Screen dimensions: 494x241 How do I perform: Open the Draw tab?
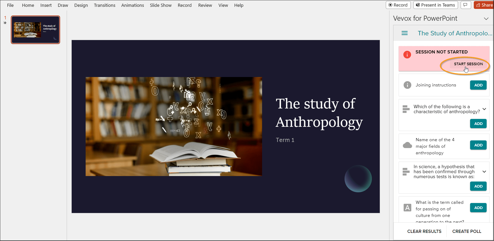[x=63, y=5]
